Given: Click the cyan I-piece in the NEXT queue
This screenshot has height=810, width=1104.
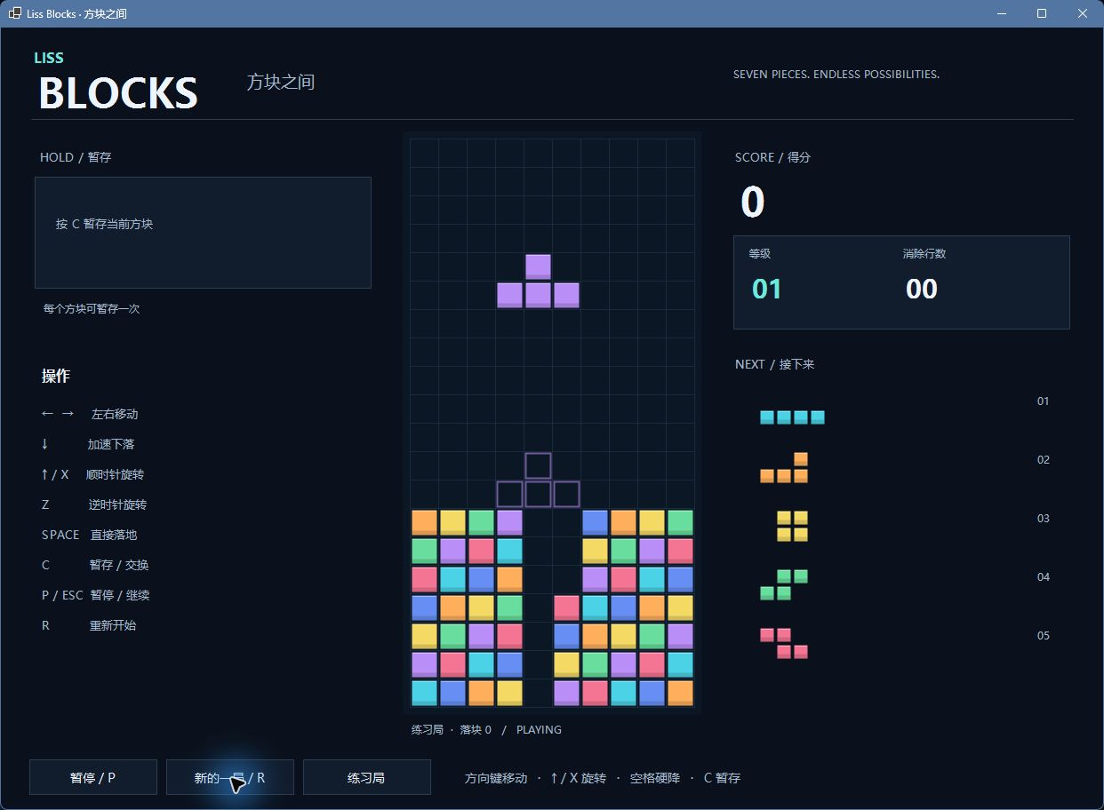Looking at the screenshot, I should click(x=792, y=417).
